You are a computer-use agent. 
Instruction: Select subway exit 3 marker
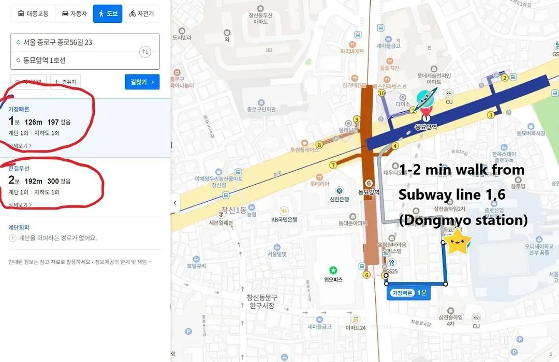491,115
